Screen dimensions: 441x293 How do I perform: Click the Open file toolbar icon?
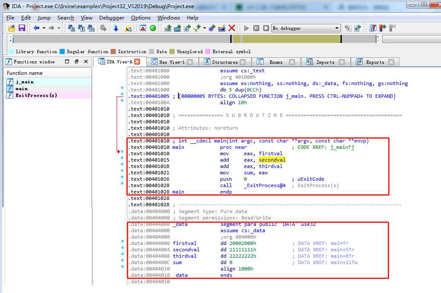(12, 28)
